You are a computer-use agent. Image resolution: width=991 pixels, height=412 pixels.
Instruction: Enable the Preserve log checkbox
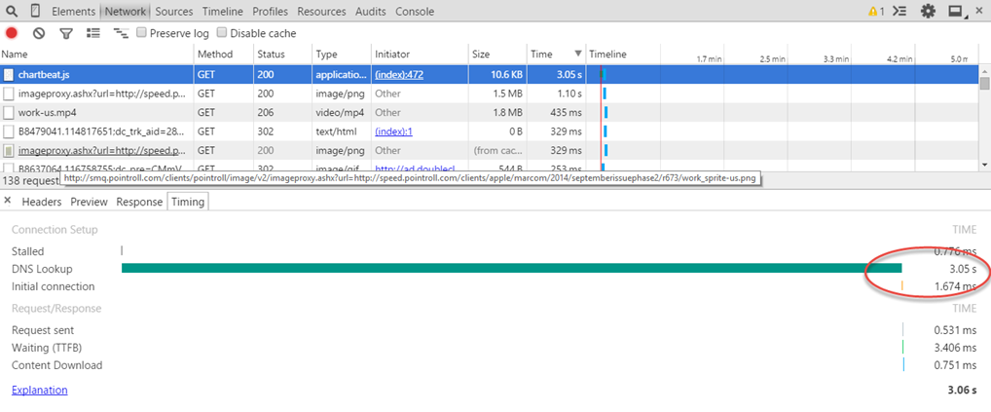142,33
